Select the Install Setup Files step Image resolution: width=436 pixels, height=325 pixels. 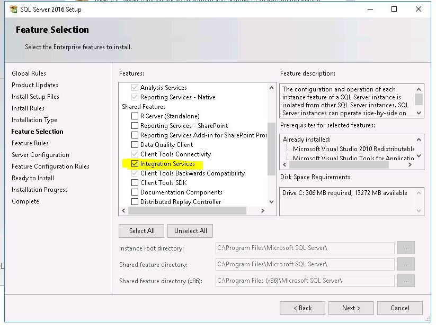coord(35,97)
